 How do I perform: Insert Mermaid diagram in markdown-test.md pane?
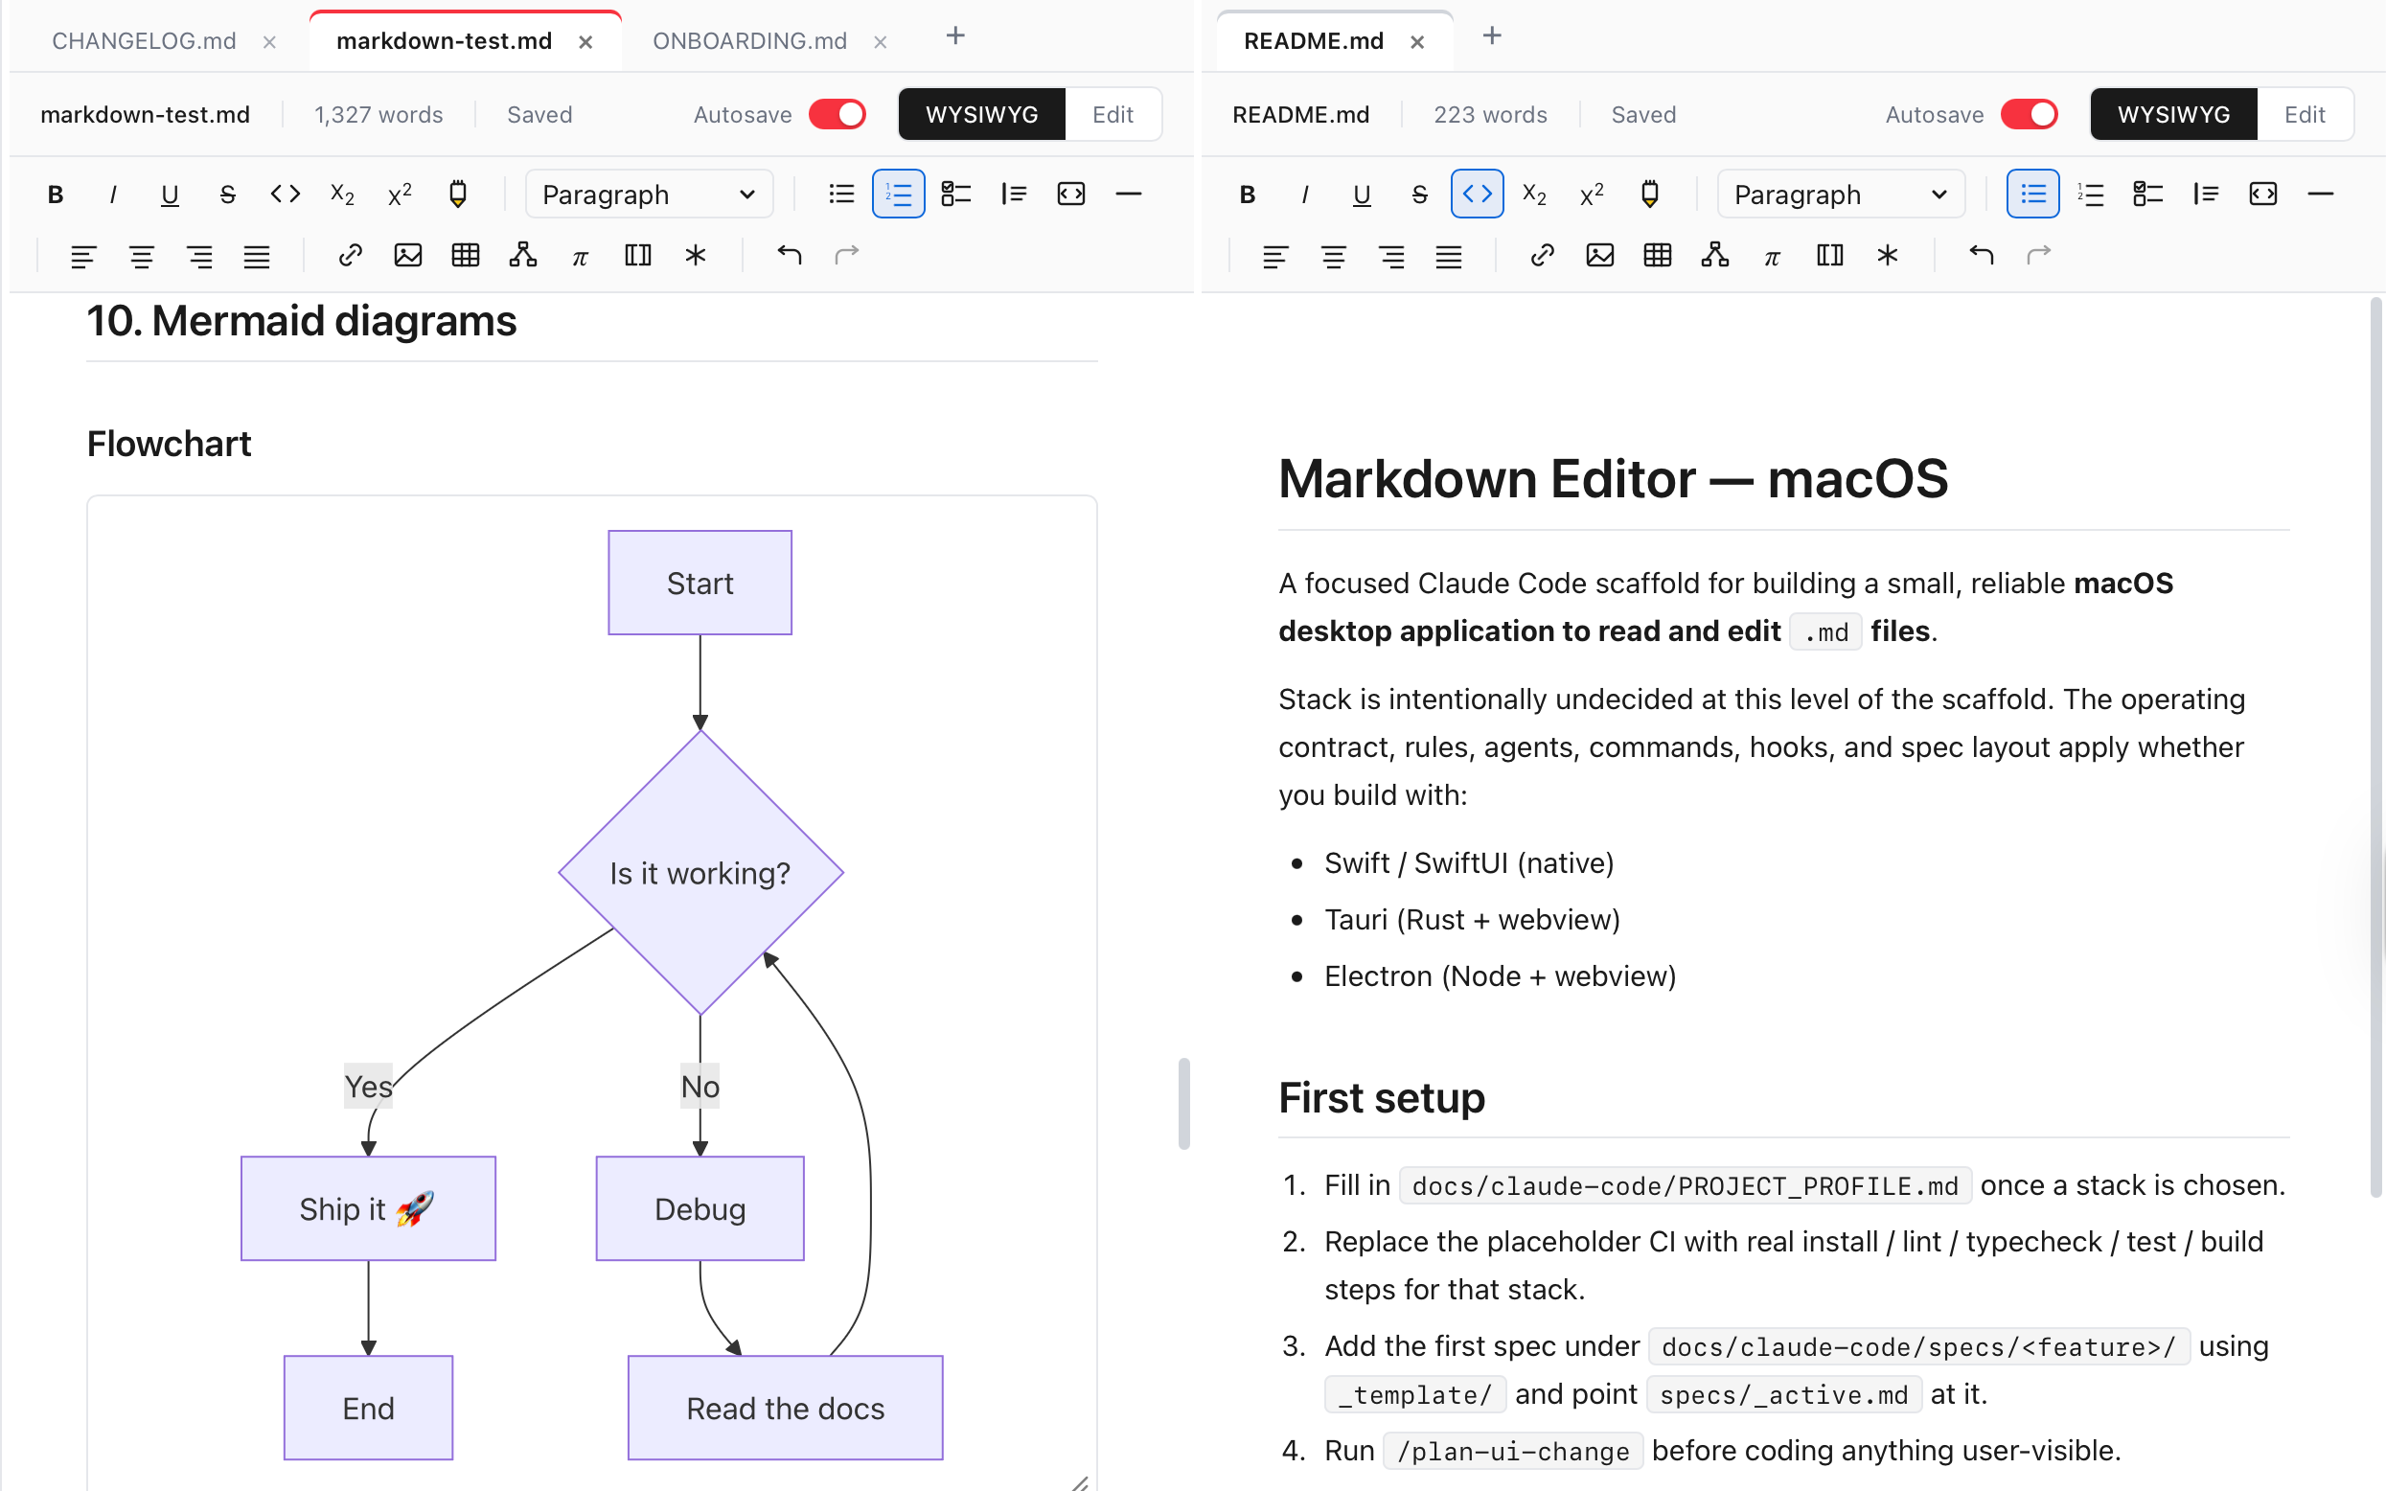522,257
